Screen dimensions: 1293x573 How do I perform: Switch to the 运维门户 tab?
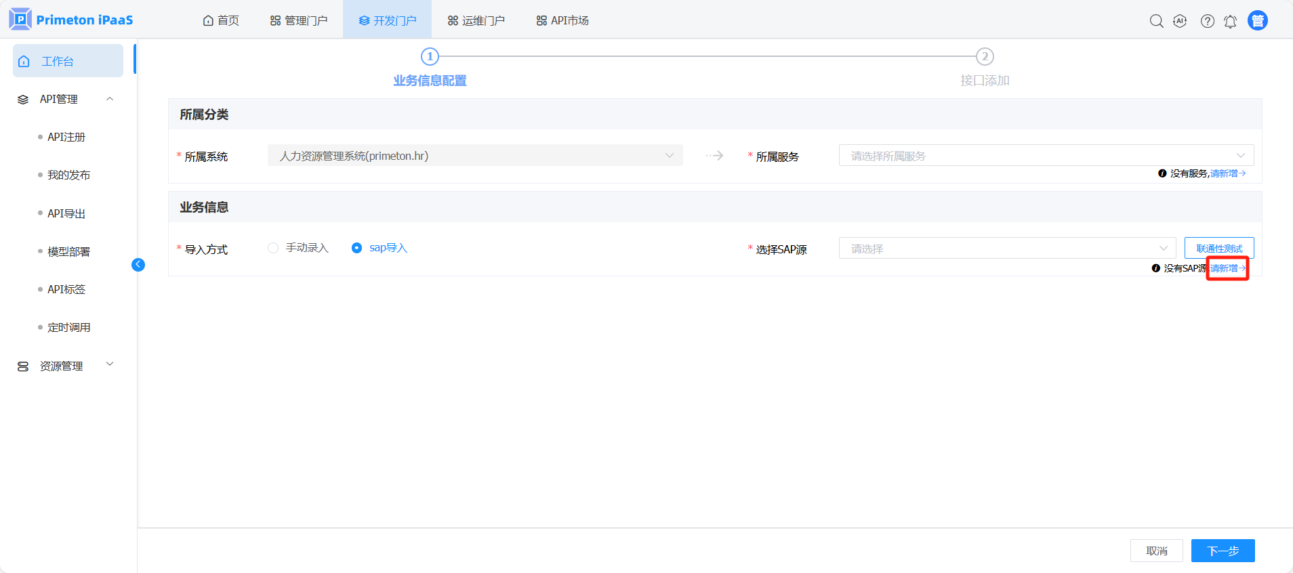coord(476,21)
